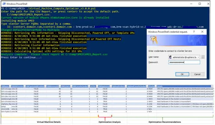This screenshot has width=215, height=125.
Task: Open the VMName column filter dropdown
Action: pyautogui.click(x=10, y=86)
